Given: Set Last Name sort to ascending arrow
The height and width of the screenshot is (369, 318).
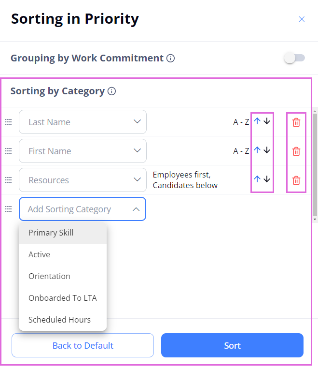Looking at the screenshot, I should click(257, 121).
